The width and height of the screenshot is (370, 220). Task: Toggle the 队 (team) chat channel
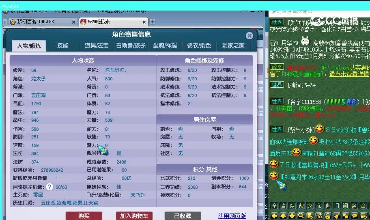[x=292, y=206]
